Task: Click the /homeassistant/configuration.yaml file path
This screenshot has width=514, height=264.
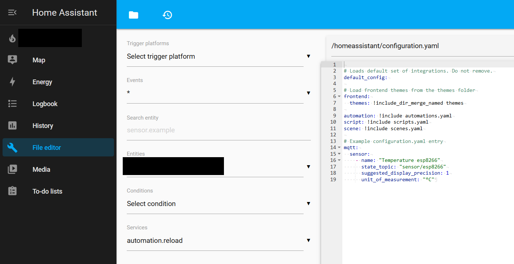Action: (385, 46)
